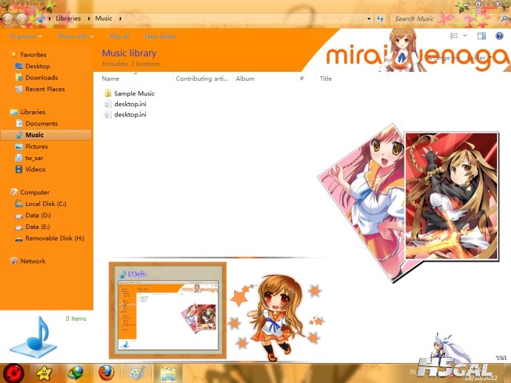Sort by the Album column header
The height and width of the screenshot is (383, 511).
point(245,79)
